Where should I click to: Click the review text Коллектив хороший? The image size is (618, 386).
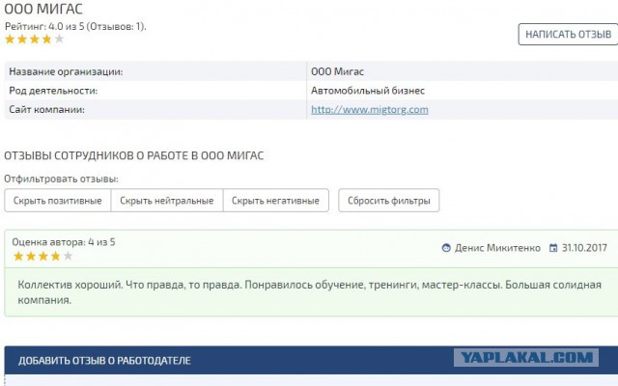tap(309, 292)
